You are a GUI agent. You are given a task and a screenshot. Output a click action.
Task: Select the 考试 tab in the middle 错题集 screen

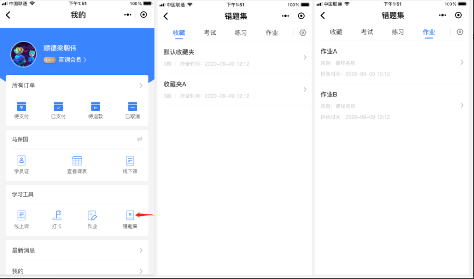[x=210, y=33]
